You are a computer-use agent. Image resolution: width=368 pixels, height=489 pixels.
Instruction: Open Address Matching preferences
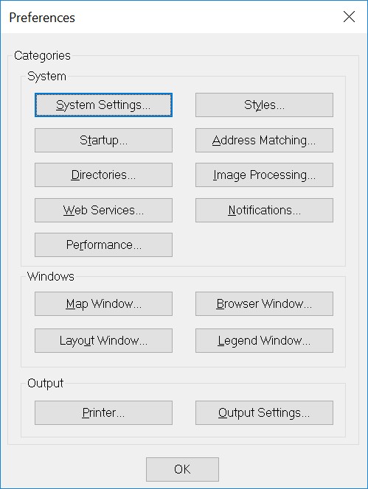click(x=264, y=141)
